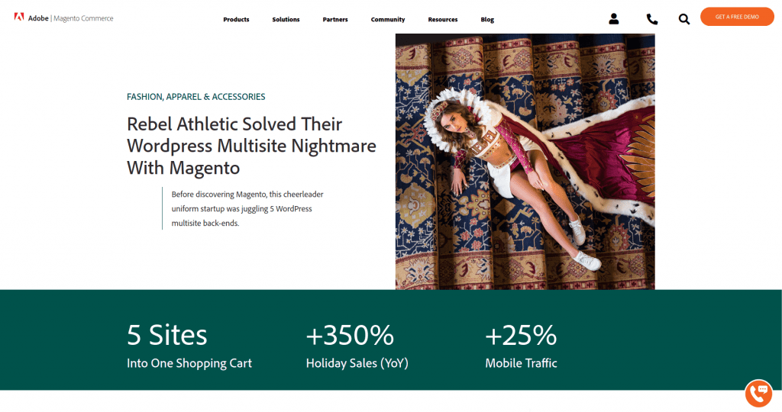Click the +350% Holiday Sales statistic
This screenshot has height=412, width=782.
point(357,346)
